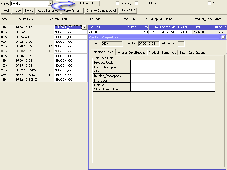Enable the ntegrity checkbox
This screenshot has width=227, height=170.
[x=118, y=3]
